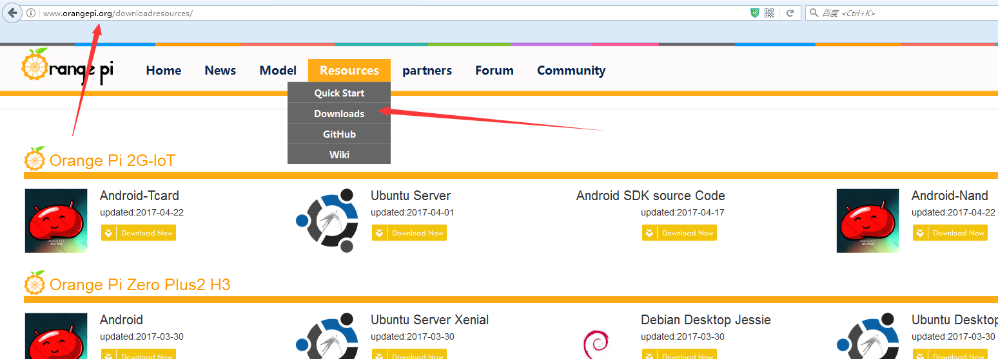998x359 pixels.
Task: Select Wiki from Resources dropdown
Action: tap(339, 154)
